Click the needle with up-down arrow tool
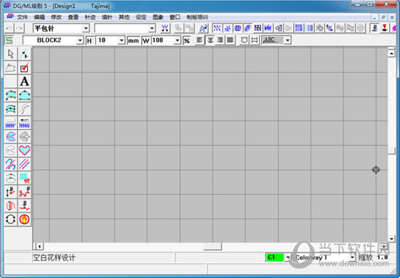Image resolution: width=400 pixels, height=278 pixels. pyautogui.click(x=11, y=192)
